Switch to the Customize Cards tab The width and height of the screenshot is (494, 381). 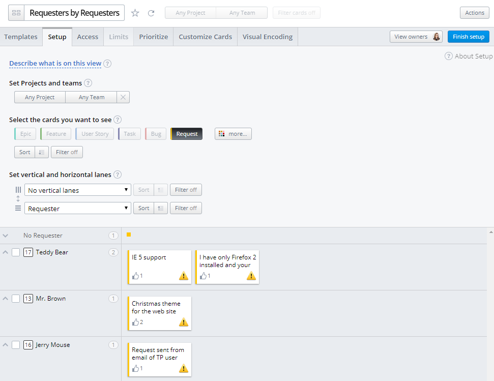205,36
